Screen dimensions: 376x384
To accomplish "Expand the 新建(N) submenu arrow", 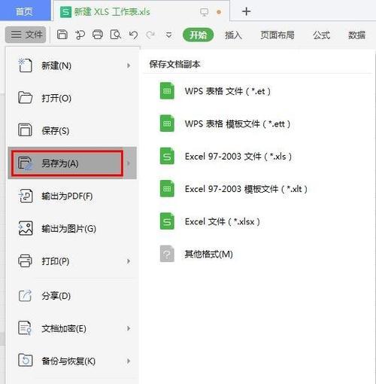I will [129, 66].
